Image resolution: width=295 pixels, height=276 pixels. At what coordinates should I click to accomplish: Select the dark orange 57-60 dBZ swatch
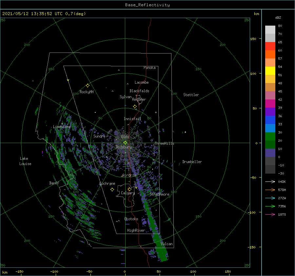click(x=270, y=54)
